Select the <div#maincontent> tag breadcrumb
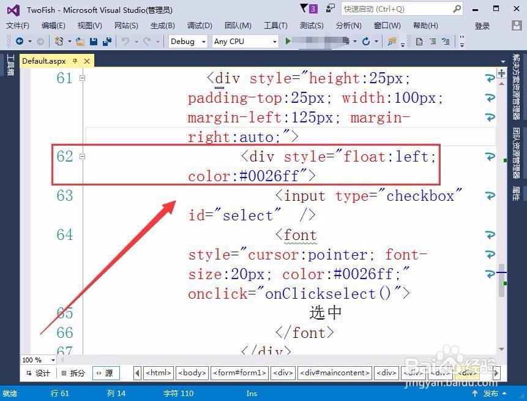 tap(335, 373)
